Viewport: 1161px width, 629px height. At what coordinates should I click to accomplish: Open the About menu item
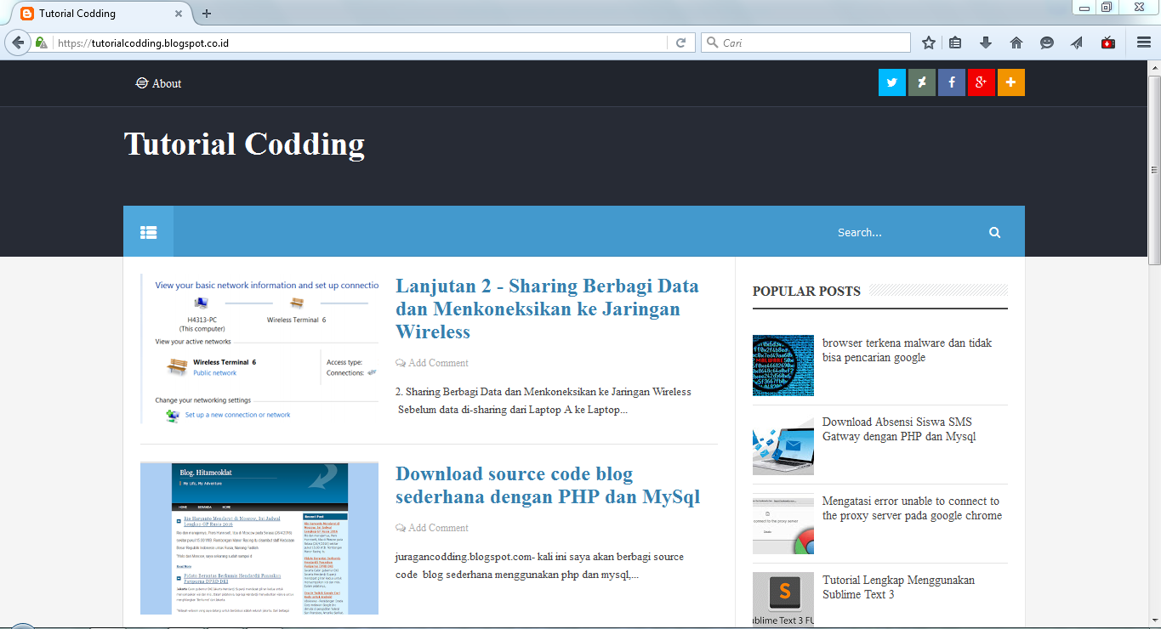click(167, 82)
